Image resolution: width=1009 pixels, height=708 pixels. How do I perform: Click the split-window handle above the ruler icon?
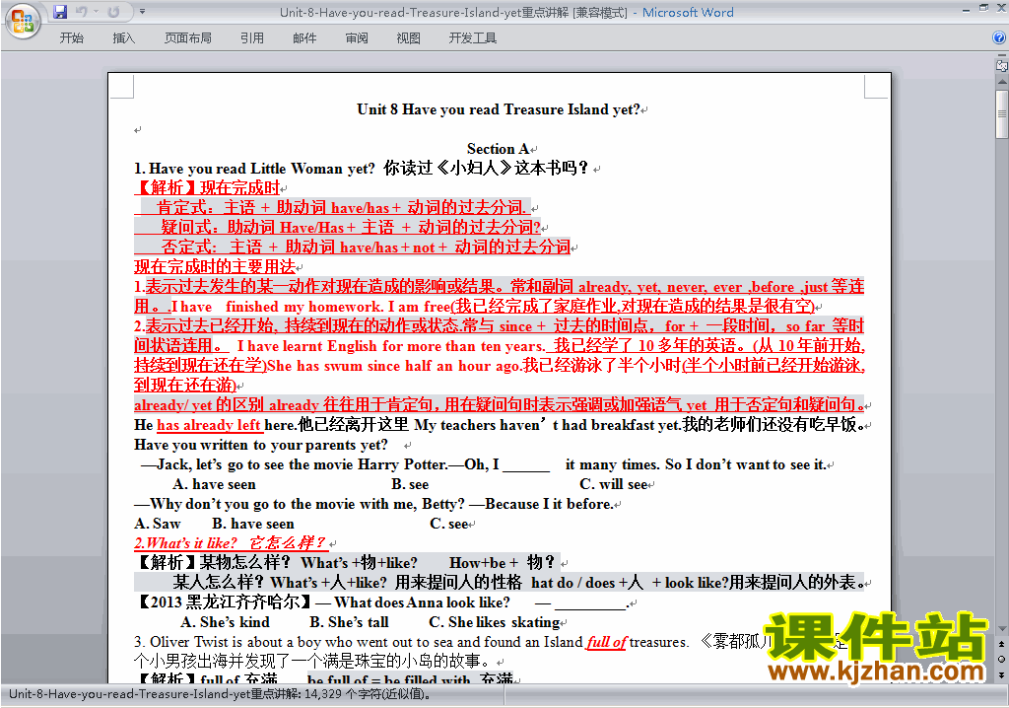(1001, 55)
